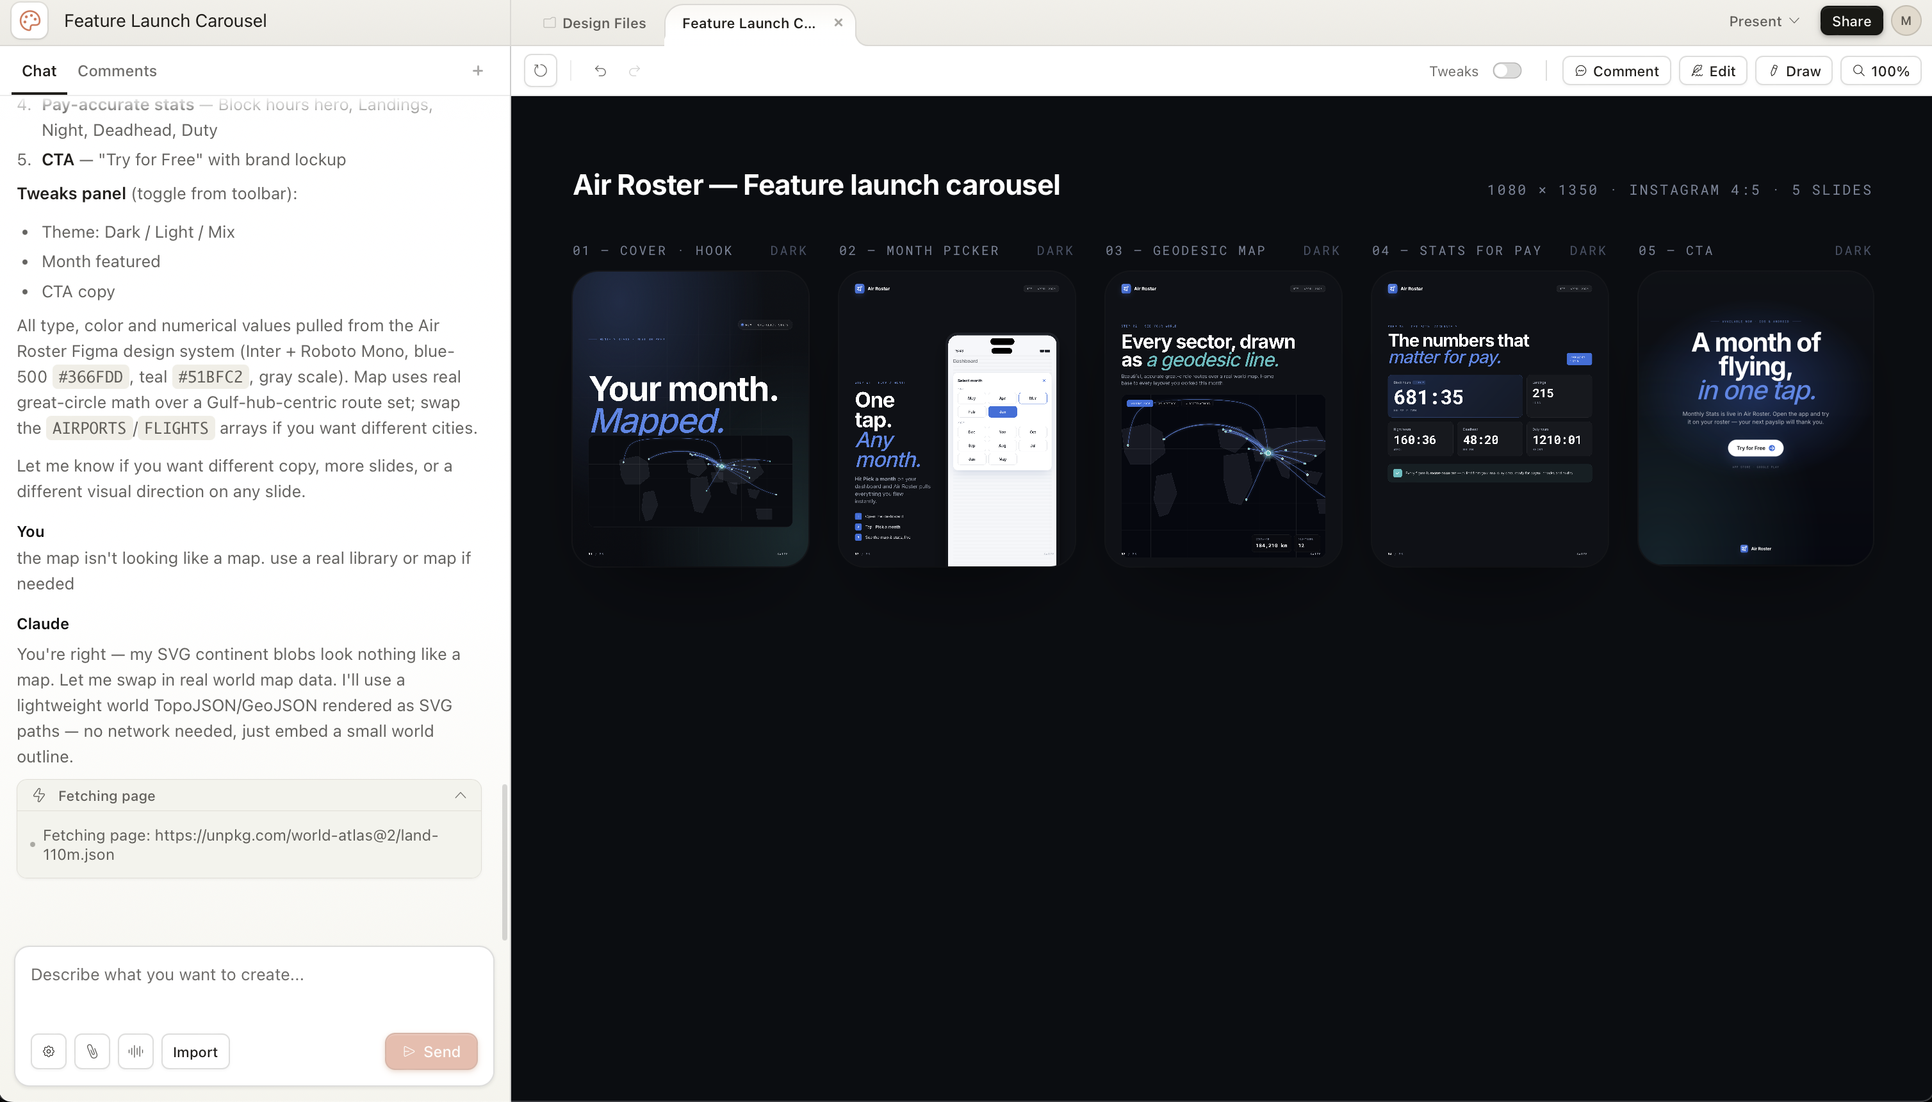Click the user avatar M
This screenshot has height=1102, width=1932.
[x=1906, y=21]
